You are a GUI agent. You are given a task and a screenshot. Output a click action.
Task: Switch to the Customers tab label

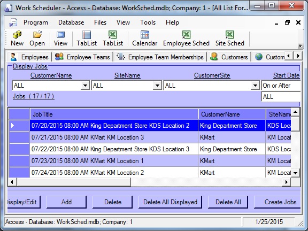235,57
